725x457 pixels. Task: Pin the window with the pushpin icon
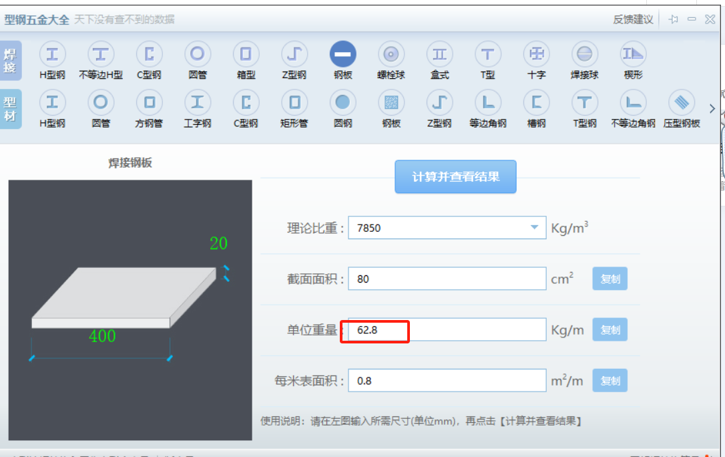click(673, 19)
